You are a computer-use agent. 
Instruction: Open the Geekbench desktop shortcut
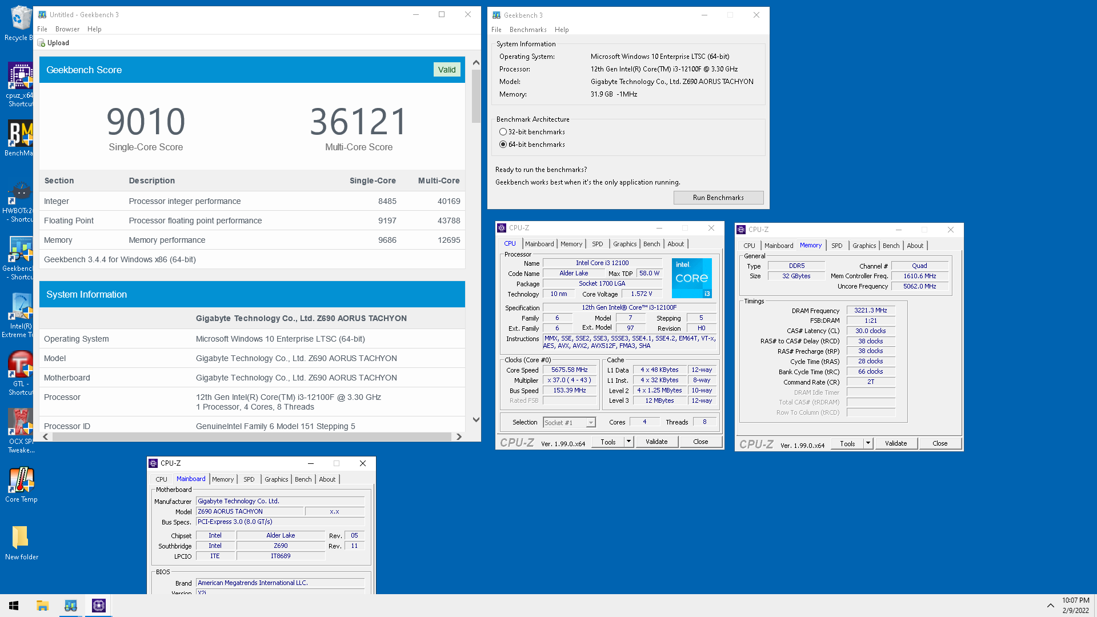19,258
